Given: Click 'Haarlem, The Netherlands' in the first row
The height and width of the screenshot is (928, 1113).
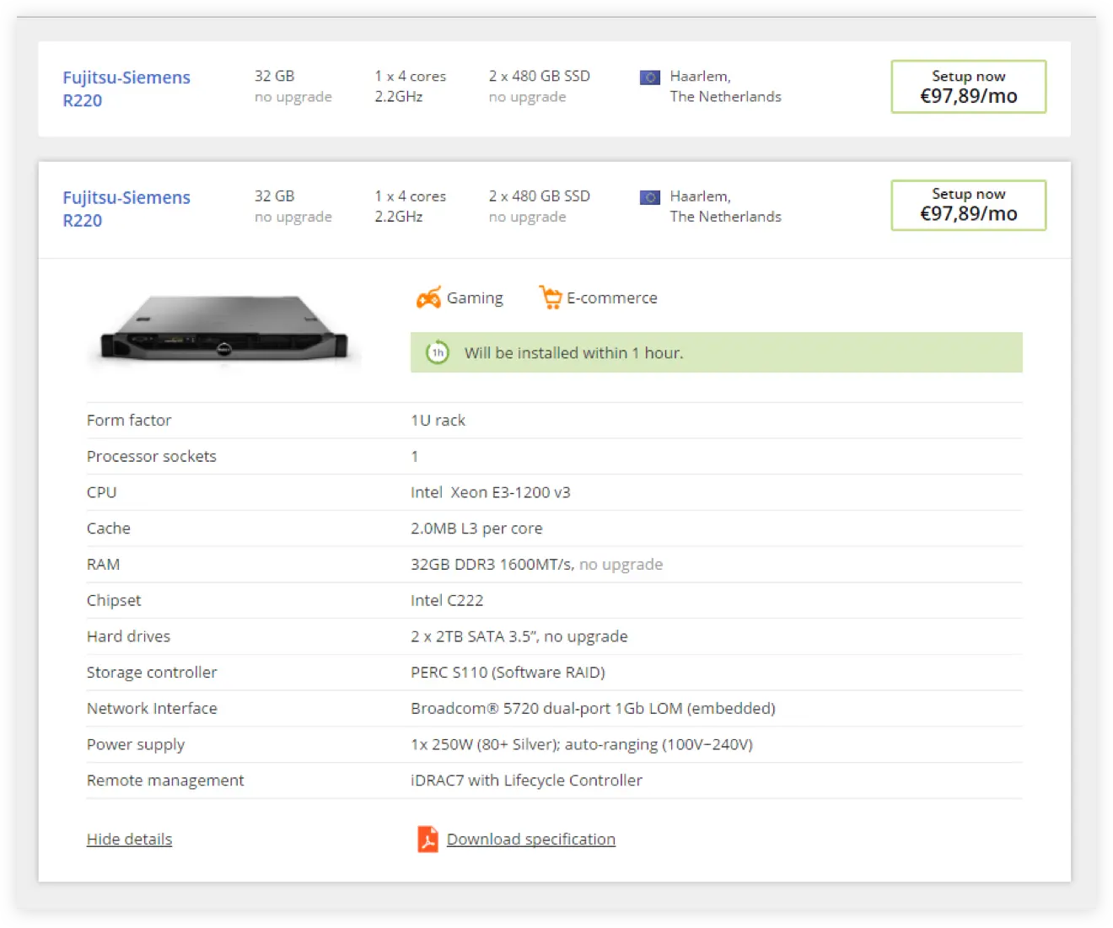Looking at the screenshot, I should click(x=726, y=86).
